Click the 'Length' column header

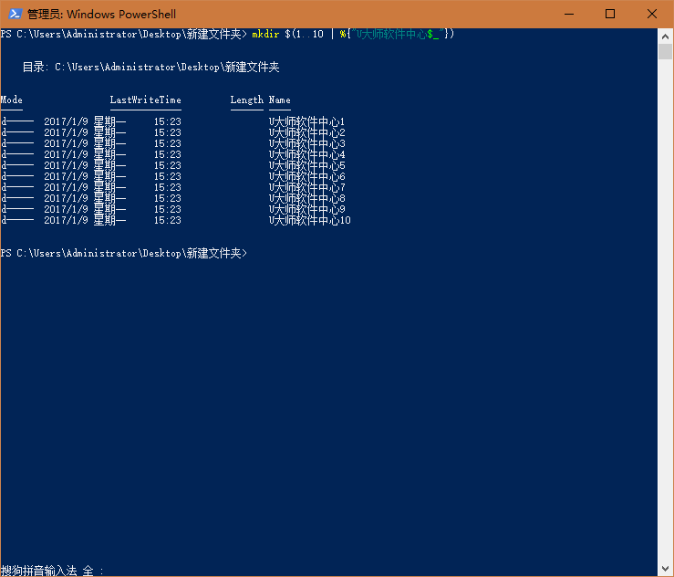(246, 100)
